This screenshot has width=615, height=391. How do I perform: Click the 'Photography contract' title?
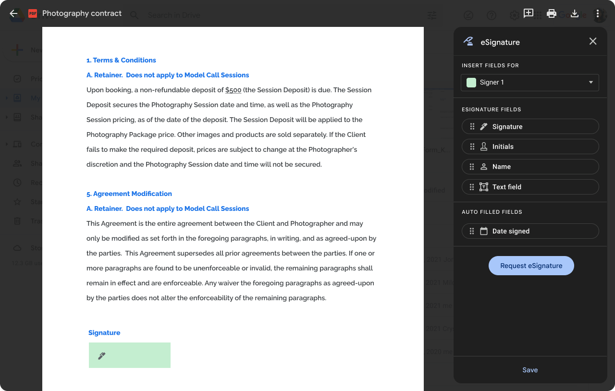[82, 13]
